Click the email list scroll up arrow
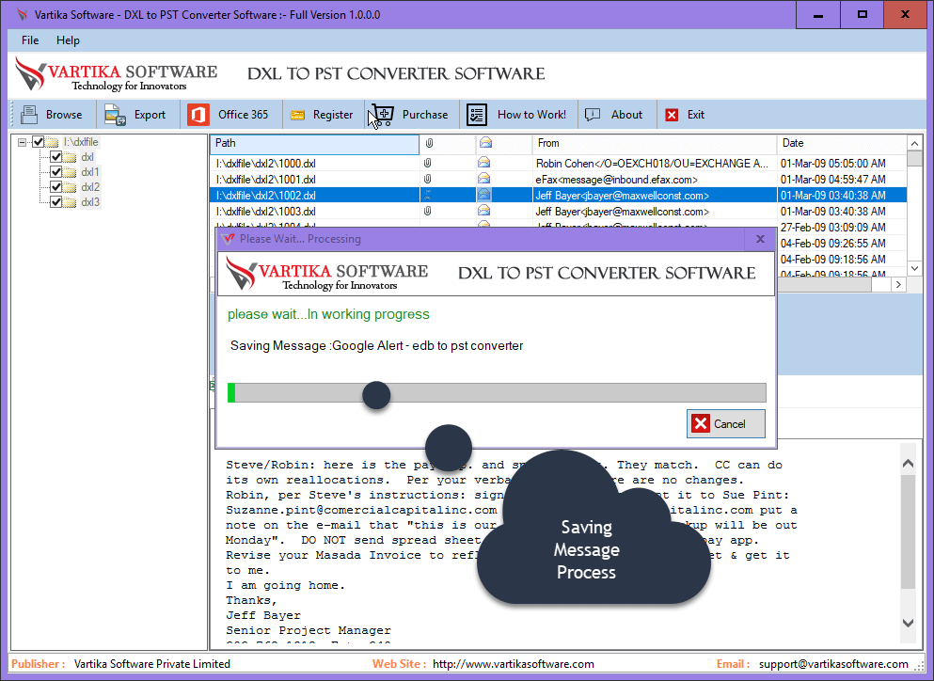Screen dimensions: 934x681 (x=915, y=143)
